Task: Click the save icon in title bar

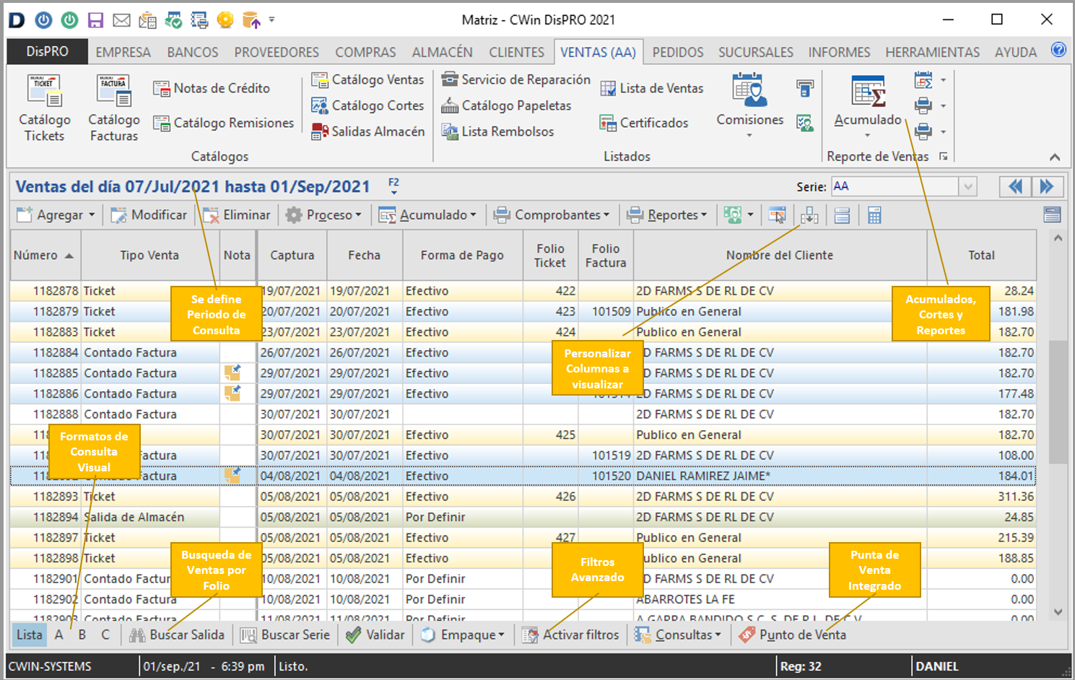Action: [x=95, y=20]
